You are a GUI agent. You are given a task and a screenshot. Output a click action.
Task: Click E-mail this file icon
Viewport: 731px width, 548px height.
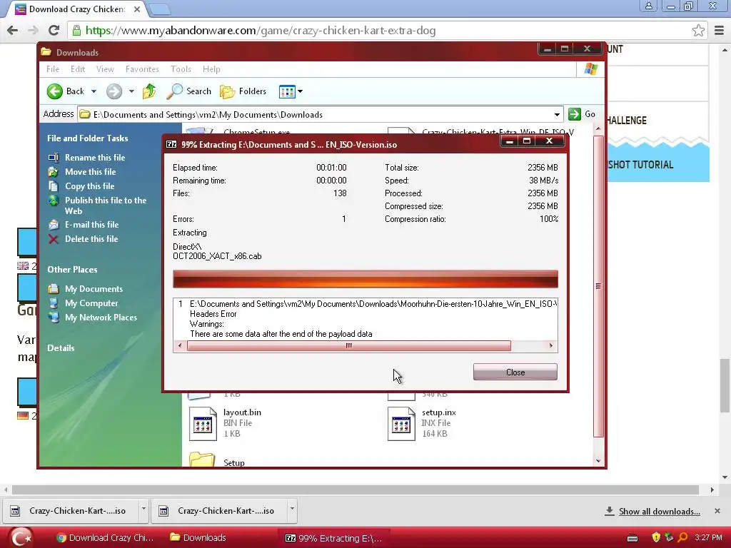point(54,225)
